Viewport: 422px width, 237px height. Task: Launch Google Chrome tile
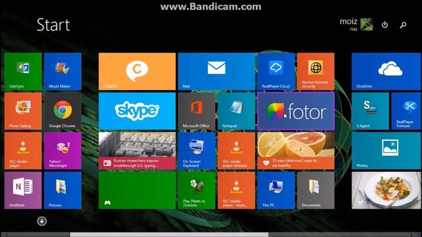point(63,111)
